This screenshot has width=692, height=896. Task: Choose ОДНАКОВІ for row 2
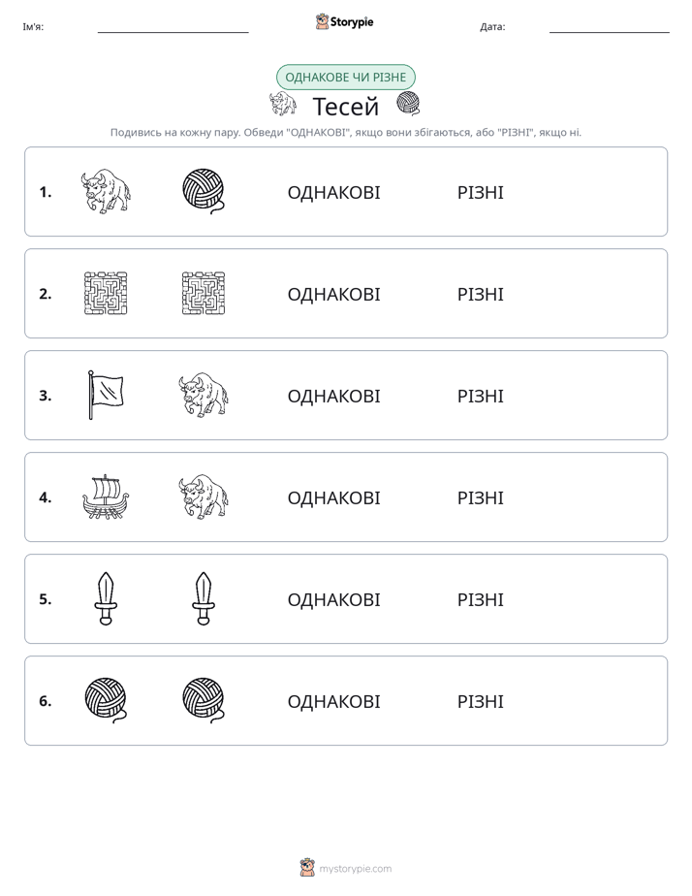333,294
